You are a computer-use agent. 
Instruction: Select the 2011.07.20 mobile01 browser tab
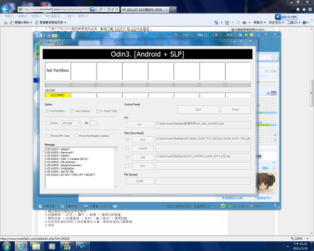click(x=145, y=10)
